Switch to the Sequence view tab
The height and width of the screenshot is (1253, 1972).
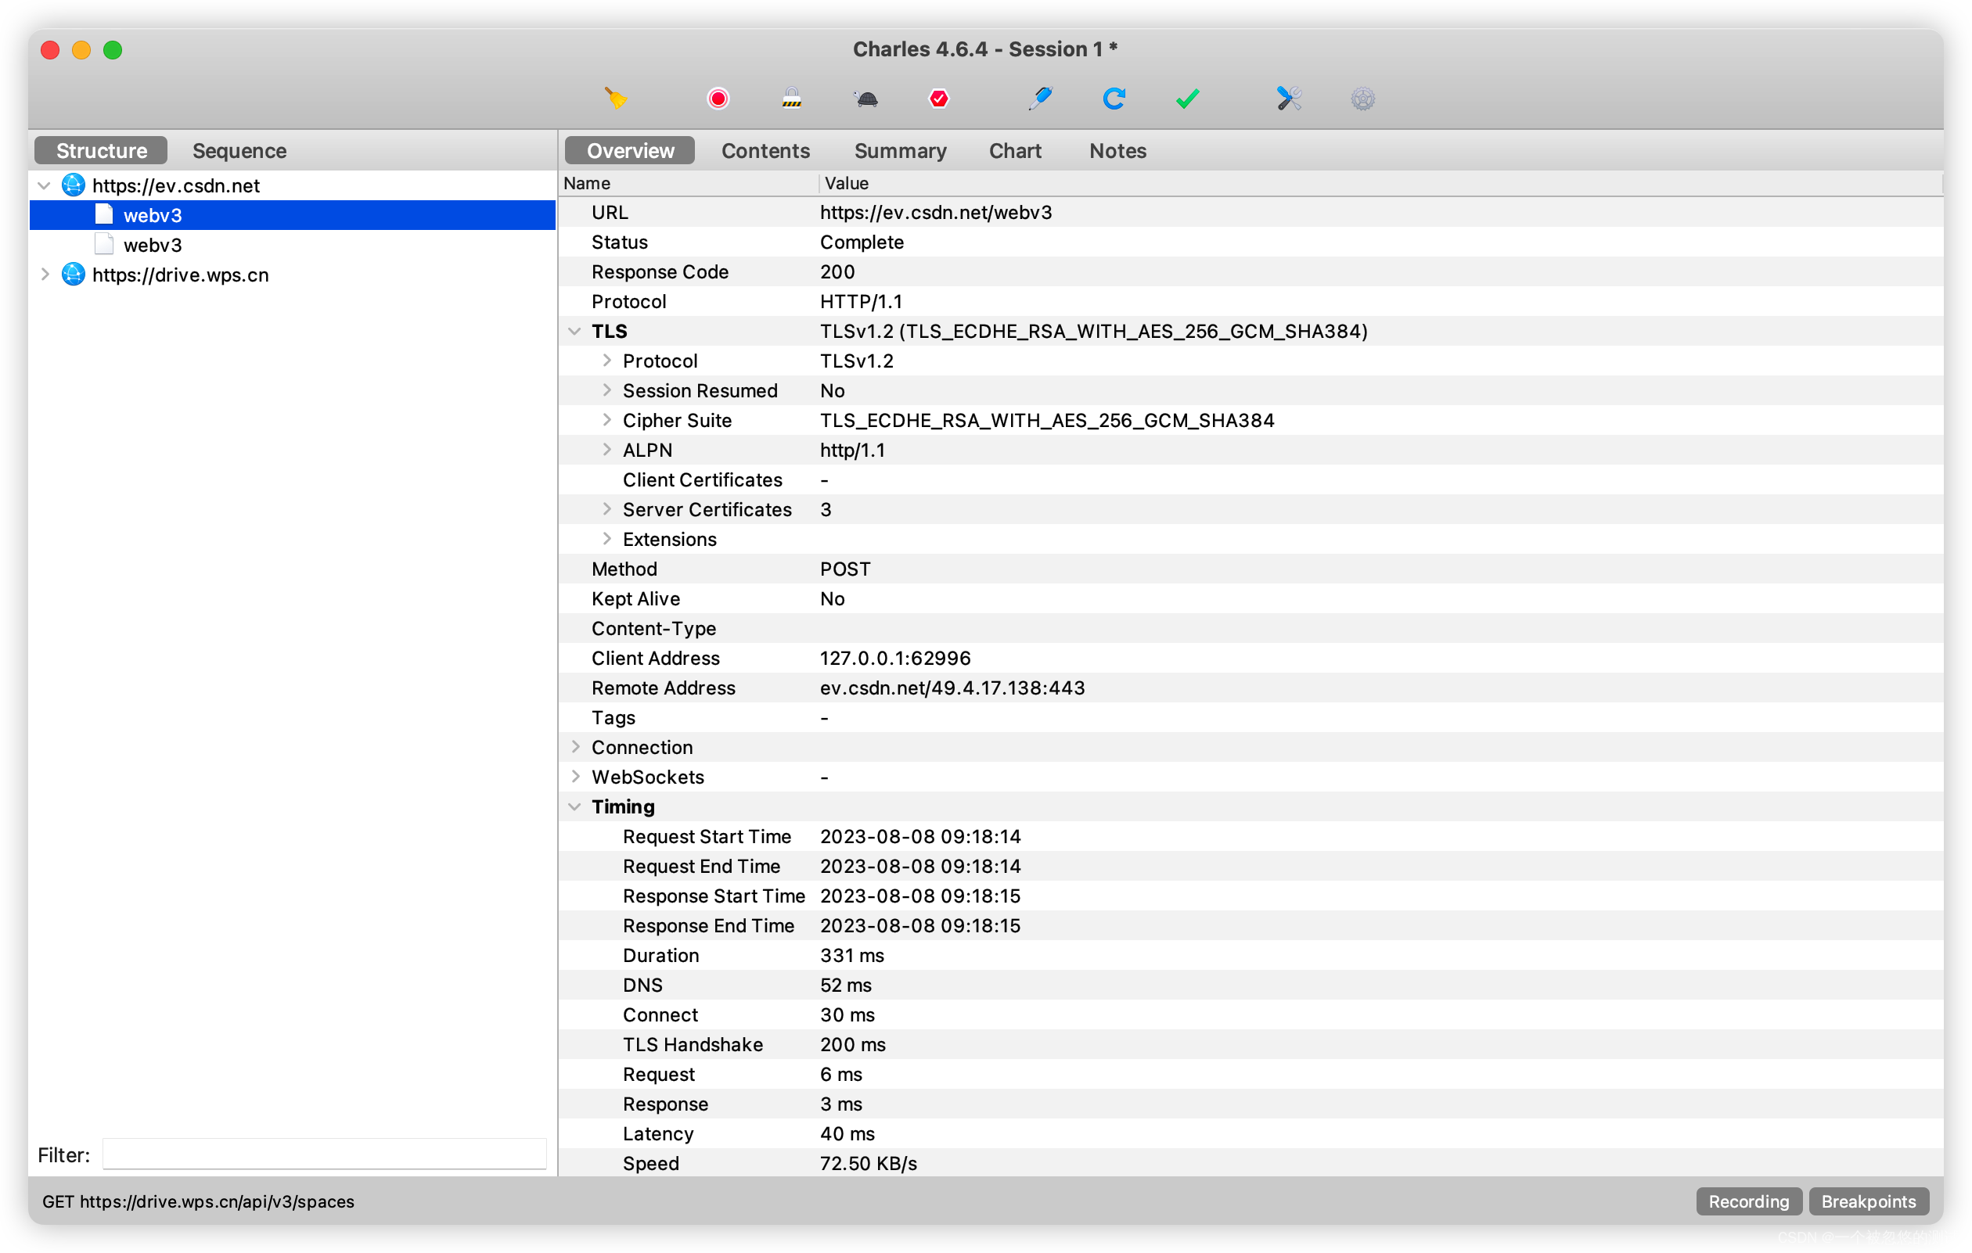pyautogui.click(x=239, y=151)
